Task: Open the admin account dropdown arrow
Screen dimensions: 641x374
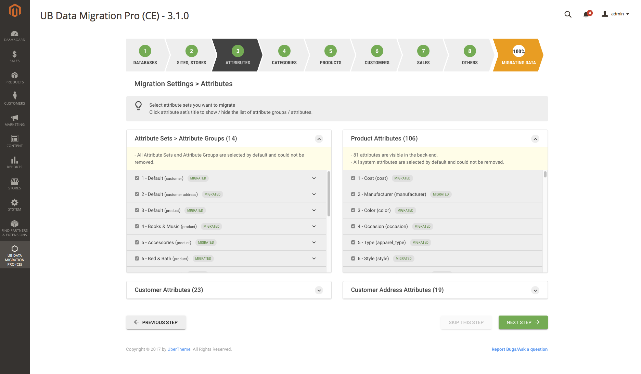Action: coord(628,14)
